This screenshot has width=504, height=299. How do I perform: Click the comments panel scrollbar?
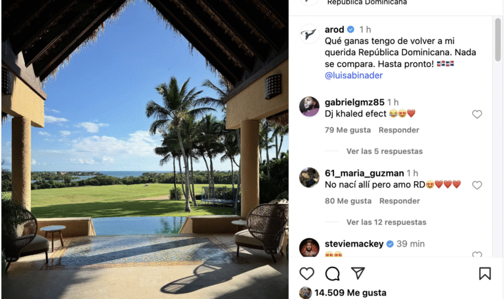pyautogui.click(x=498, y=39)
